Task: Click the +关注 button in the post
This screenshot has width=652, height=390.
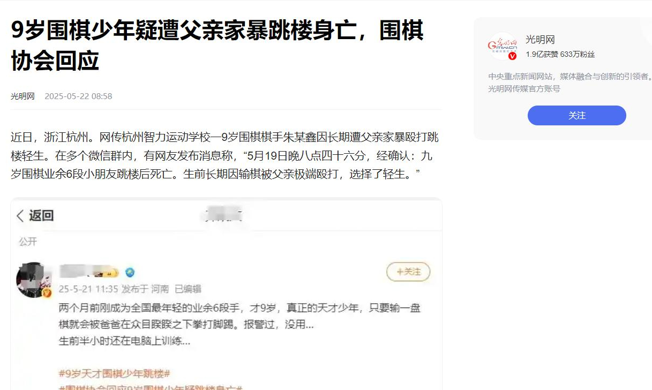Action: pos(408,272)
